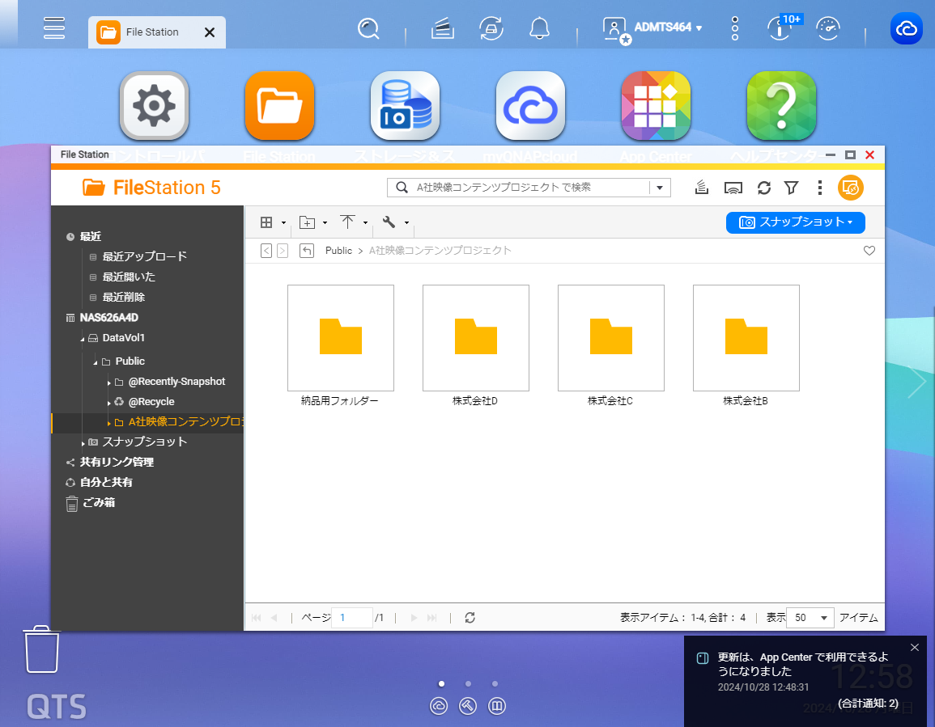Close the File Station taskbar tab
This screenshot has height=727, width=935.
click(x=210, y=32)
